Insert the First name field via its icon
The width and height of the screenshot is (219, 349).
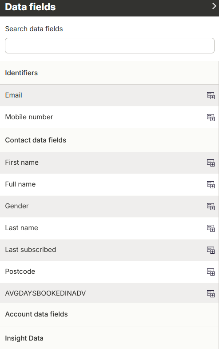point(211,163)
